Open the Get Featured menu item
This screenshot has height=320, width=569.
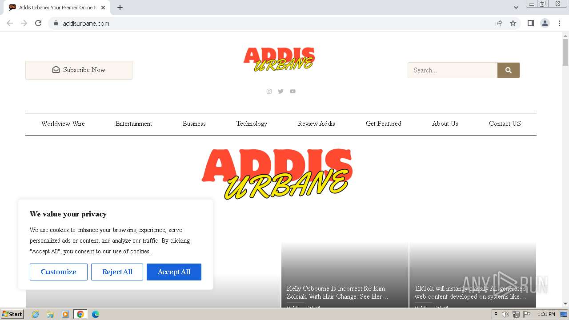pyautogui.click(x=384, y=124)
